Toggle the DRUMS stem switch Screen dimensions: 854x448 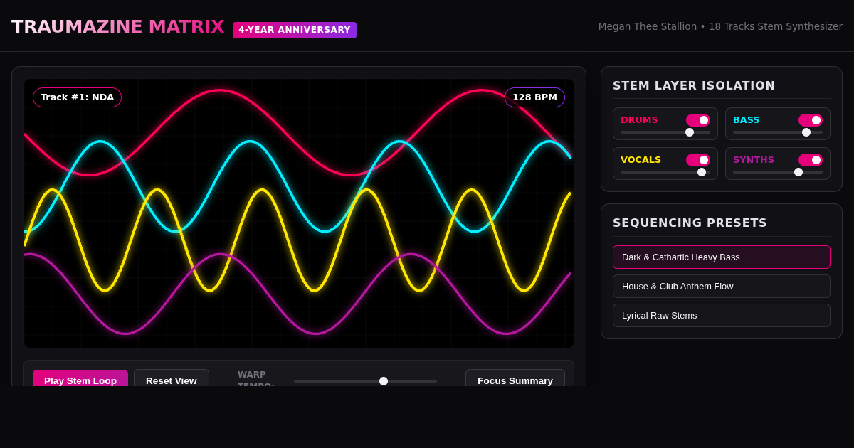pyautogui.click(x=697, y=120)
